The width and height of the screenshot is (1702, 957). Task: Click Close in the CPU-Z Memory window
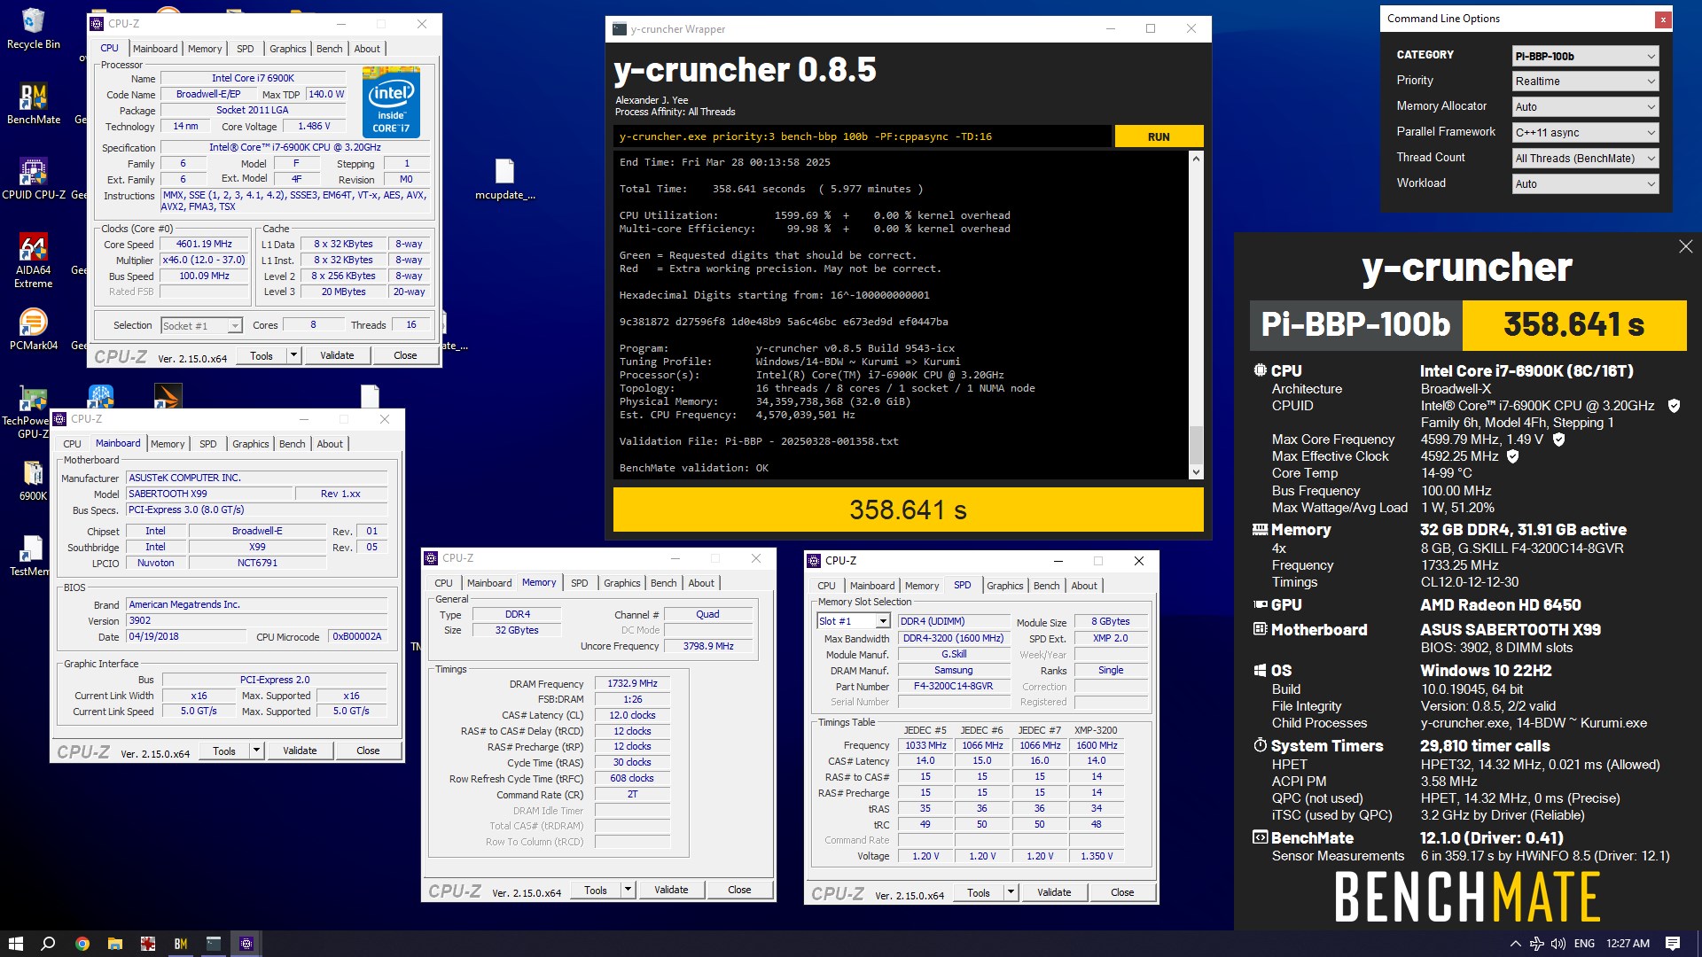[739, 890]
